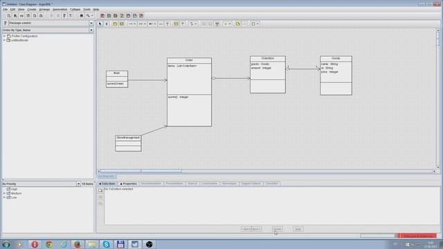
Task: Open the Tools menu
Action: [x=87, y=9]
